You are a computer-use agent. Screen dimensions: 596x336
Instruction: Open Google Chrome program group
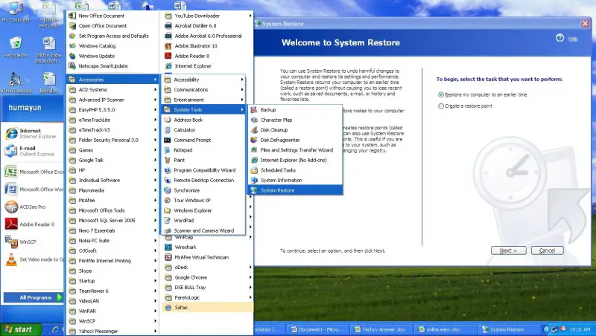pos(208,277)
